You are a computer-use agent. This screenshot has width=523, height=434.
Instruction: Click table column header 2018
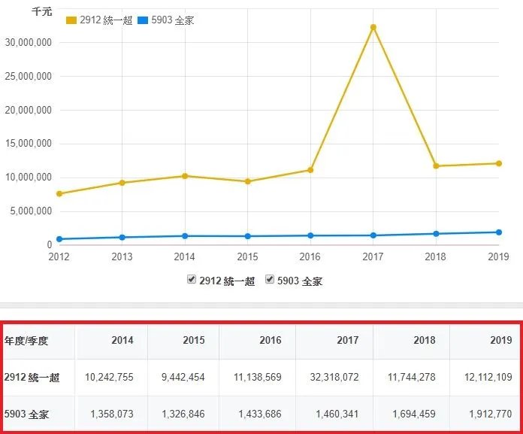pyautogui.click(x=425, y=340)
